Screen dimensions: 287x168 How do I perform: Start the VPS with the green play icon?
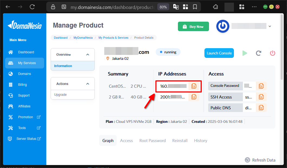tap(245, 53)
